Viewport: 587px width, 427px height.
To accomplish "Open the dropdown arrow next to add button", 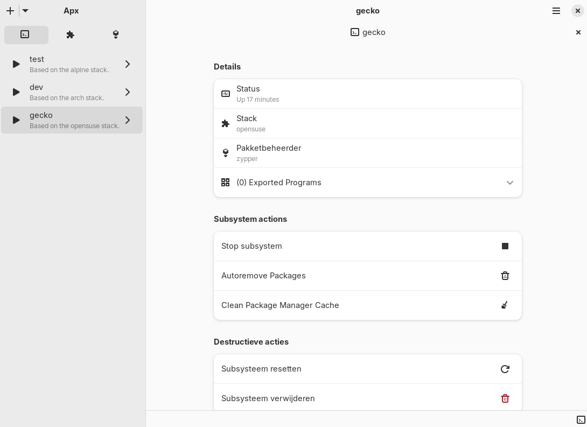I will pyautogui.click(x=25, y=11).
